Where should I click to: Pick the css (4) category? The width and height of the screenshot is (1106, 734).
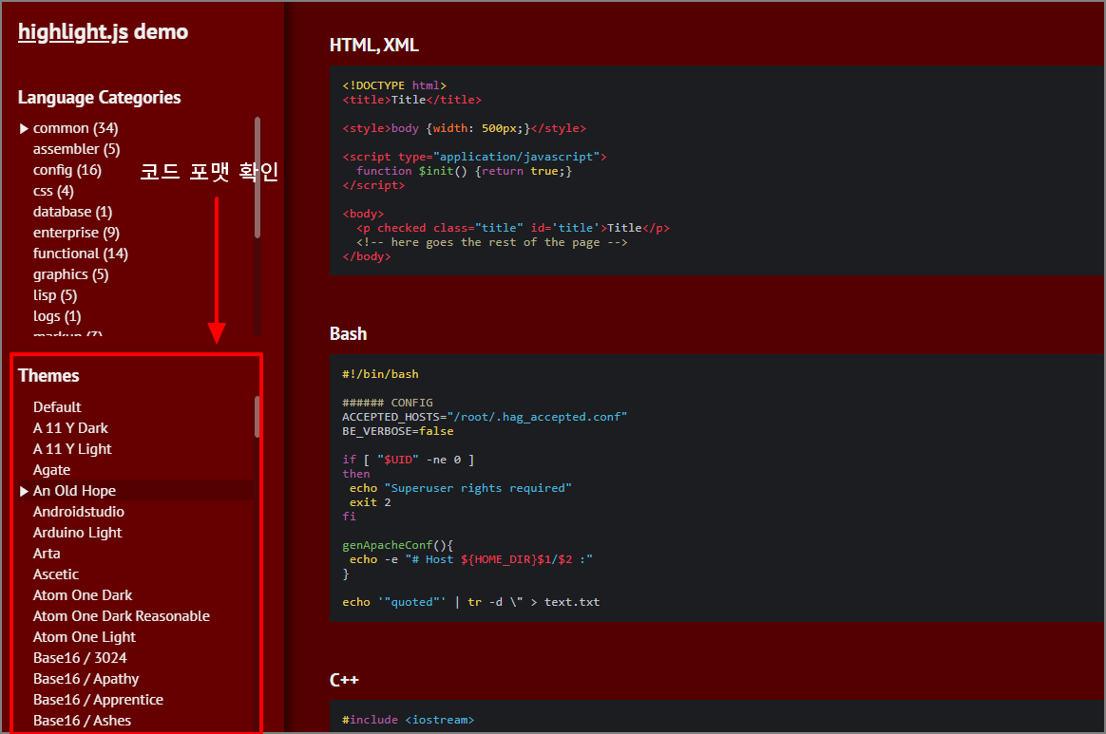pos(53,191)
